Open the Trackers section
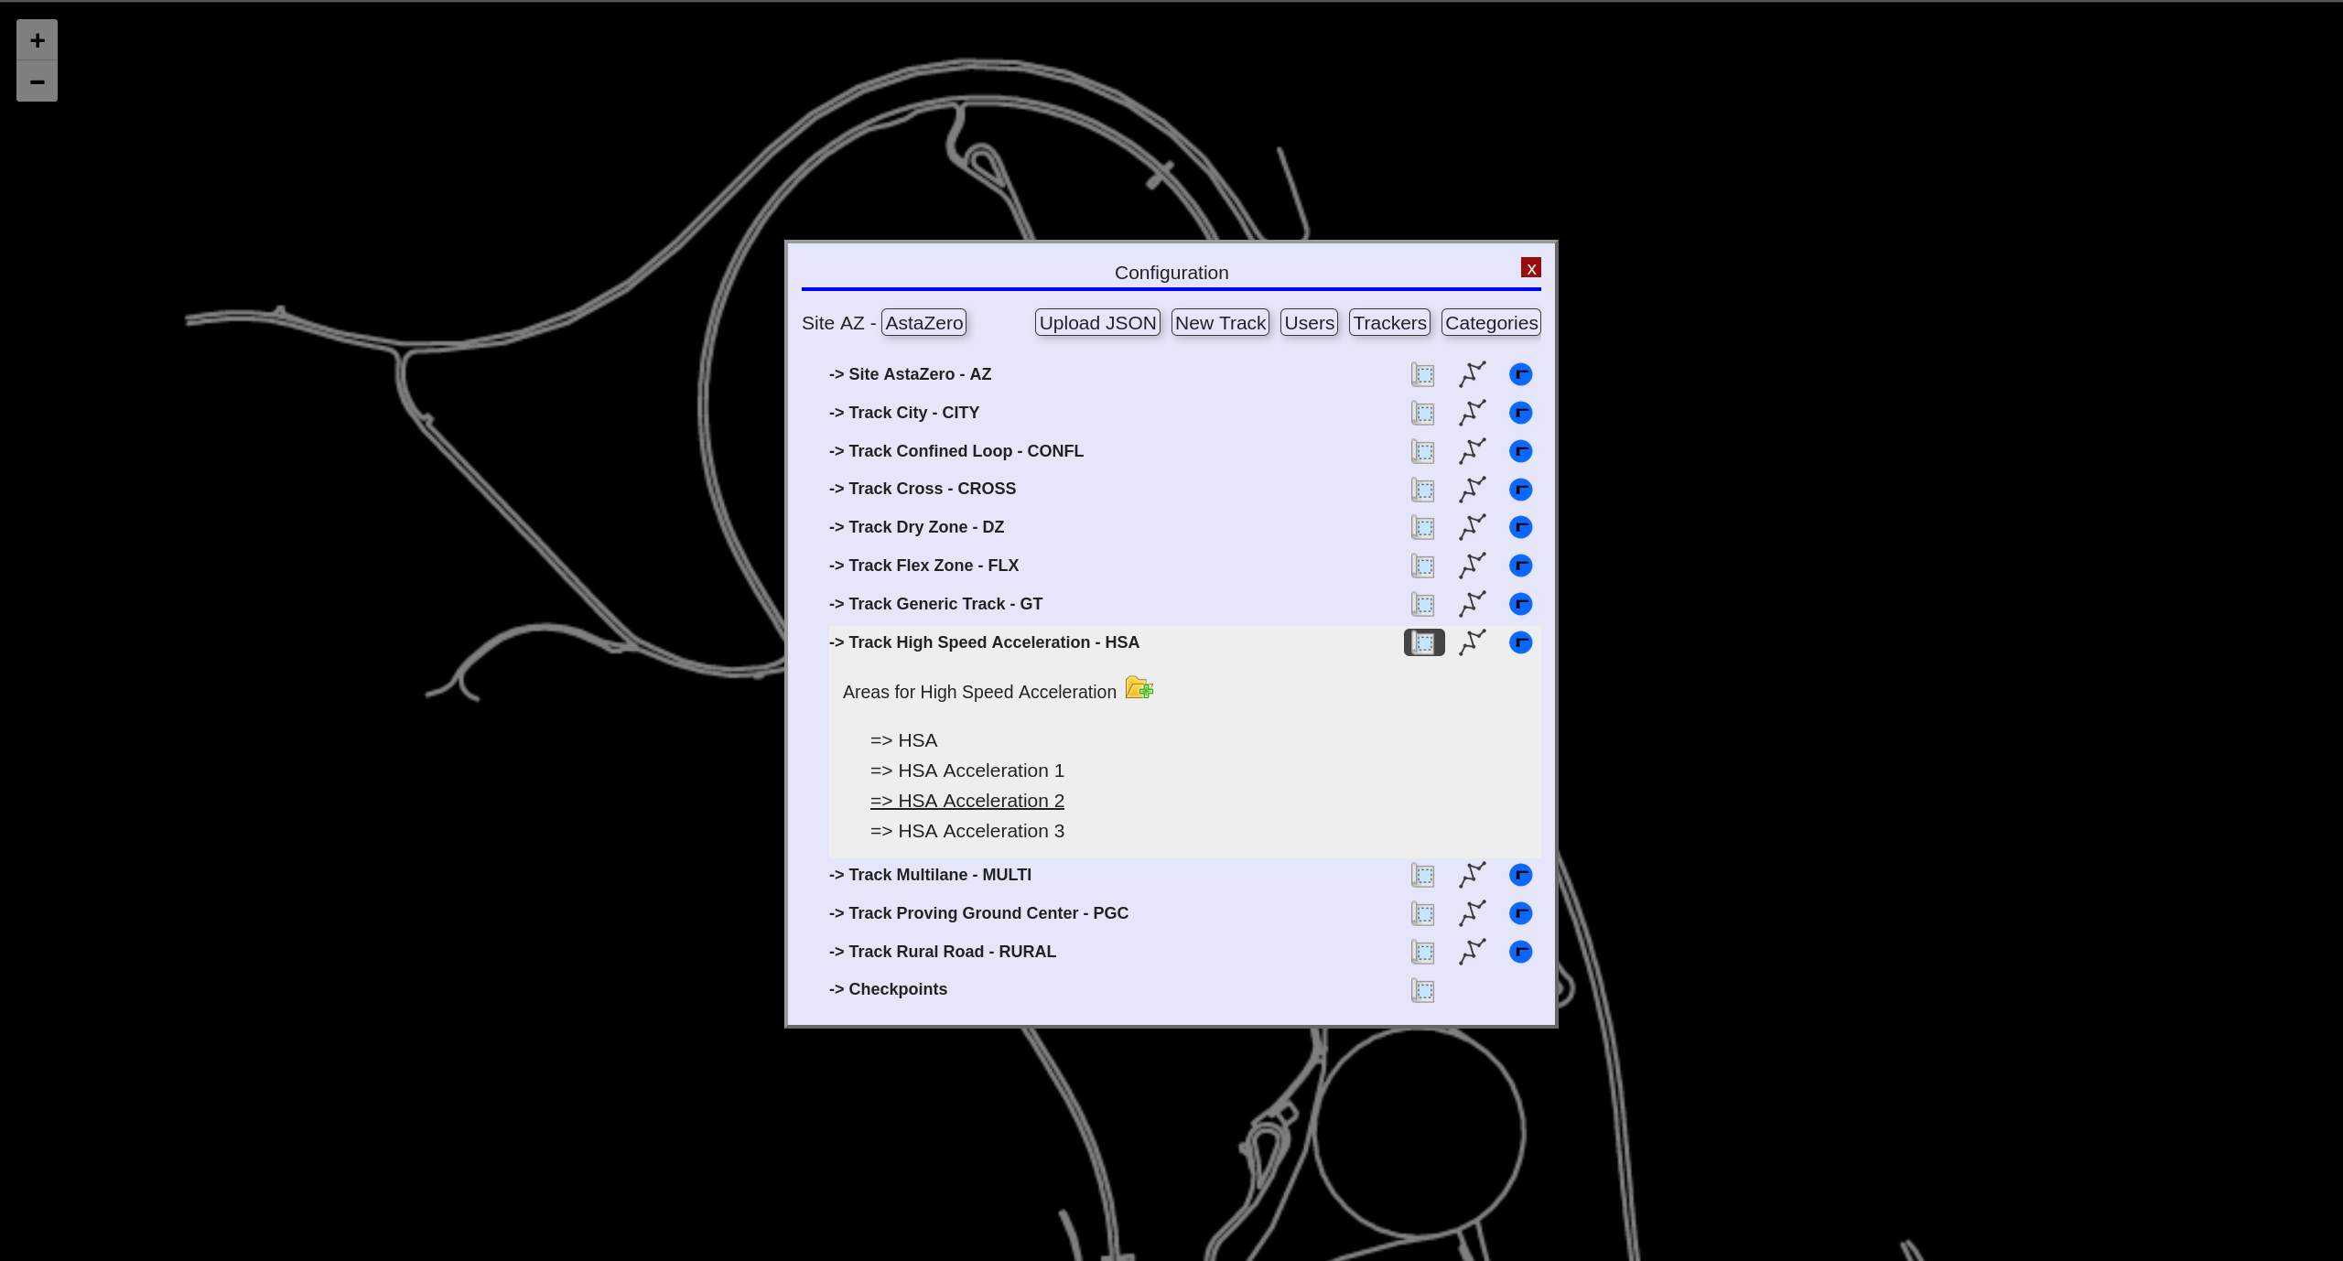Screen dimensions: 2343x1261 [x=1389, y=323]
